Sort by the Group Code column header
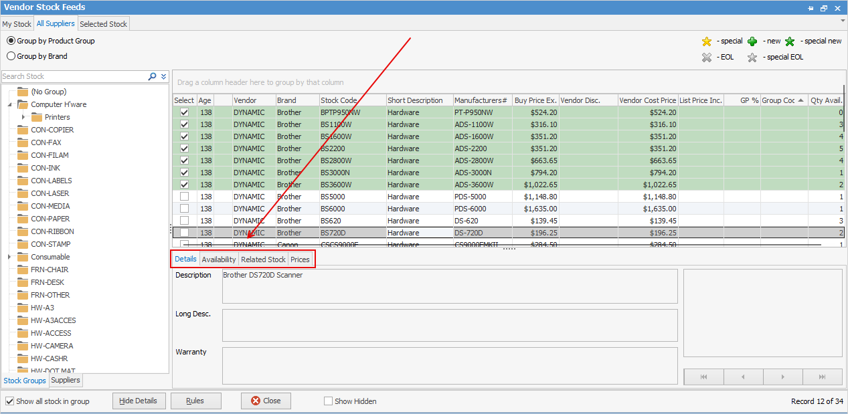The height and width of the screenshot is (414, 848). pos(784,100)
